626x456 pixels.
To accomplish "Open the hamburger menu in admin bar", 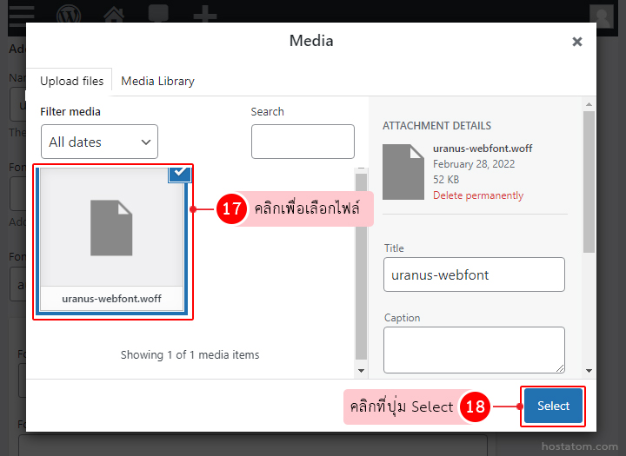I will [21, 14].
